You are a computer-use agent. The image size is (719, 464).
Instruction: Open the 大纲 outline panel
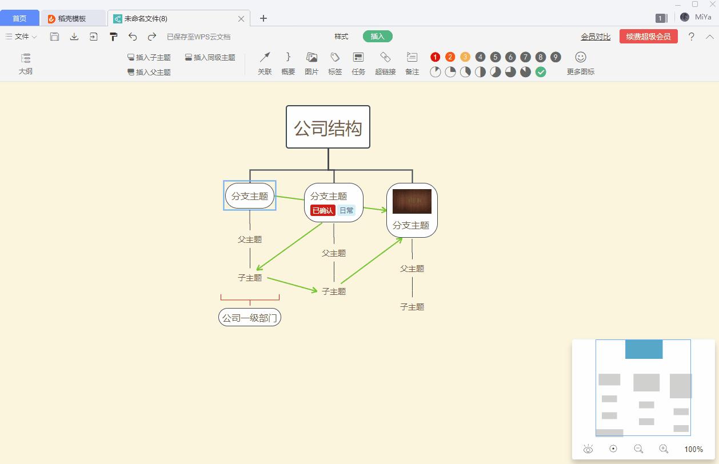pos(25,63)
